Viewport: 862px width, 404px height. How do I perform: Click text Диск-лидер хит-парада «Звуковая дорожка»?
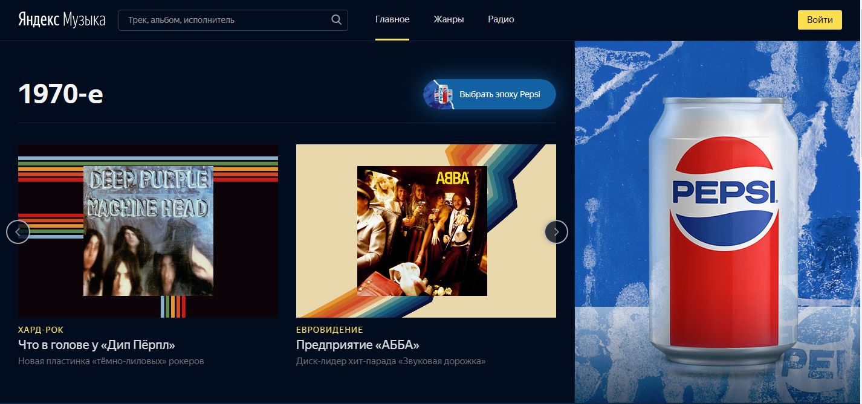pos(391,361)
